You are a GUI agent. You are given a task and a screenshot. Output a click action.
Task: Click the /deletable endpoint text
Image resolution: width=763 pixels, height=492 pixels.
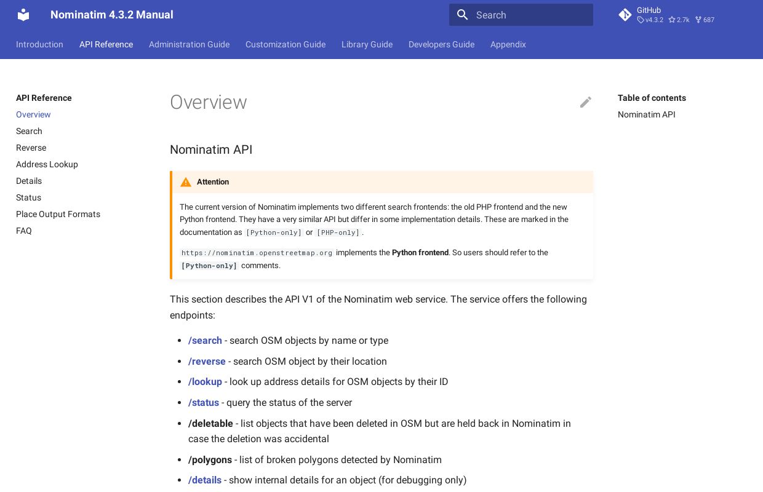210,424
